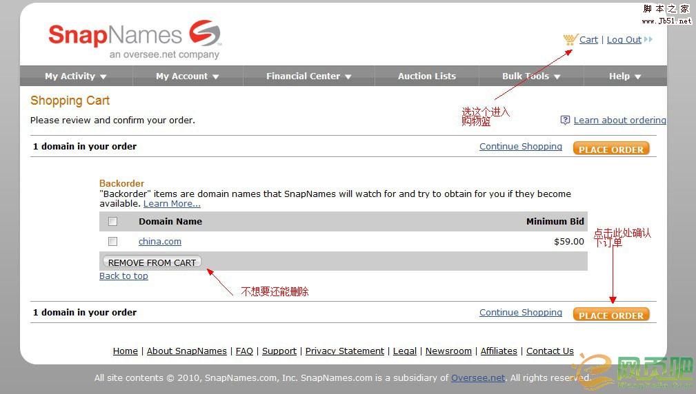Click the arrows icon beside Log Out
This screenshot has height=394, width=696.
[648, 39]
